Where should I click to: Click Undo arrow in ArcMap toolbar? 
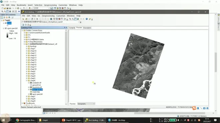pyautogui.click(x=24, y=8)
